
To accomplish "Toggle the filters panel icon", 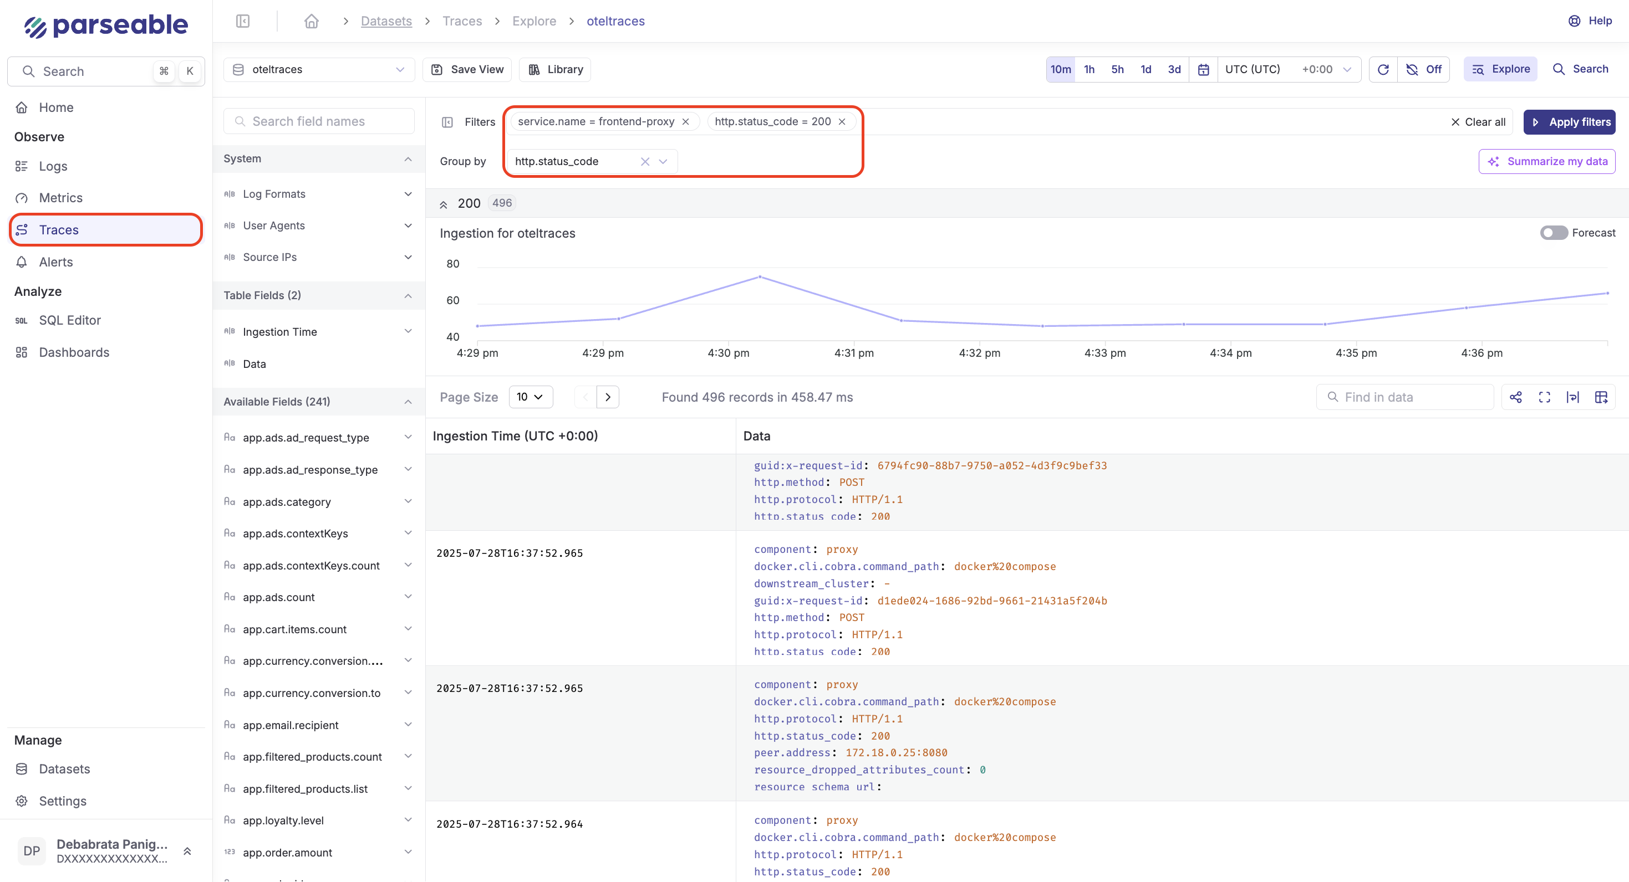I will [x=447, y=122].
